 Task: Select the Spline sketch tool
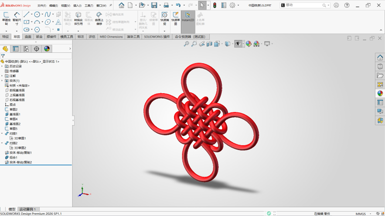pyautogui.click(x=48, y=14)
